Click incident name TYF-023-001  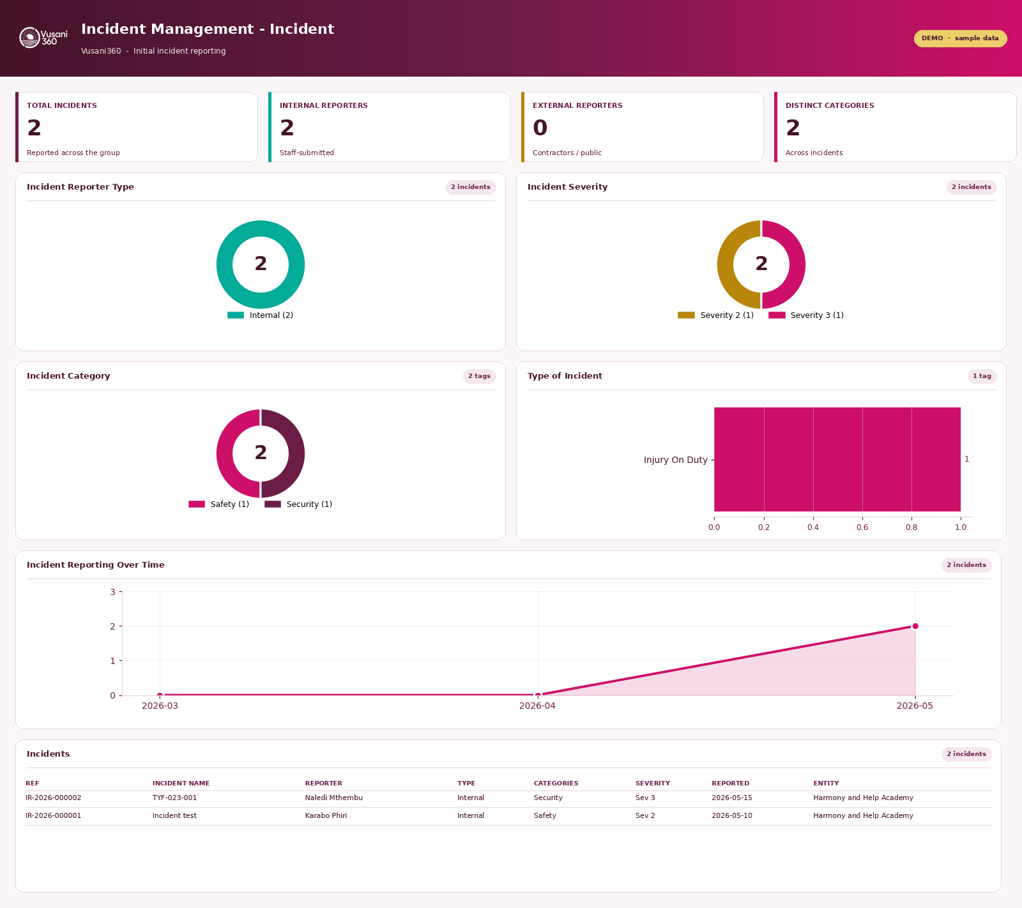(x=175, y=798)
